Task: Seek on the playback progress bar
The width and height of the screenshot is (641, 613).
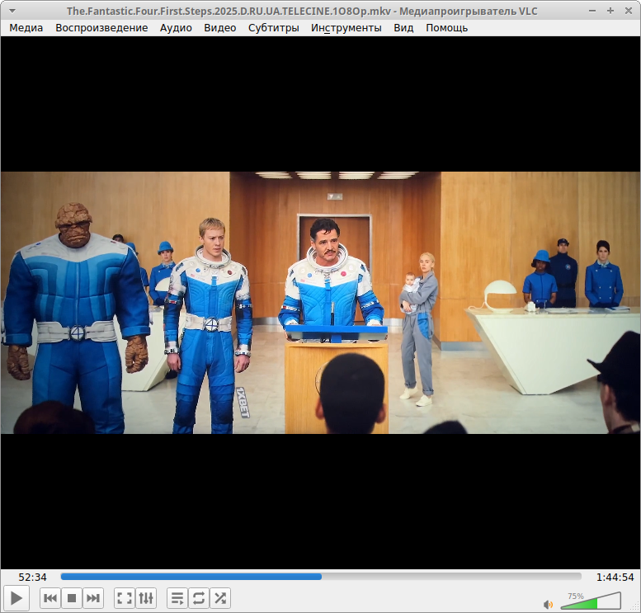Action: tap(321, 577)
